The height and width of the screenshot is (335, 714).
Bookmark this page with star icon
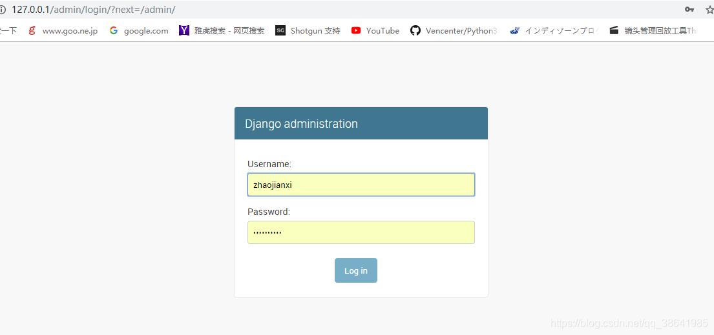pyautogui.click(x=710, y=10)
